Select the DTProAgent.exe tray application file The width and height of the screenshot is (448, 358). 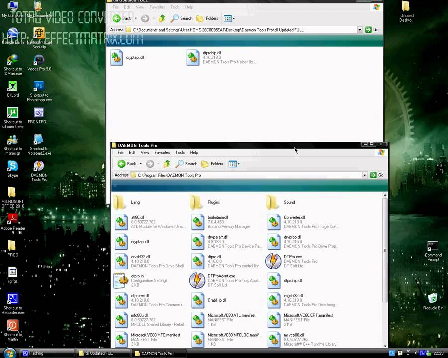click(x=225, y=280)
